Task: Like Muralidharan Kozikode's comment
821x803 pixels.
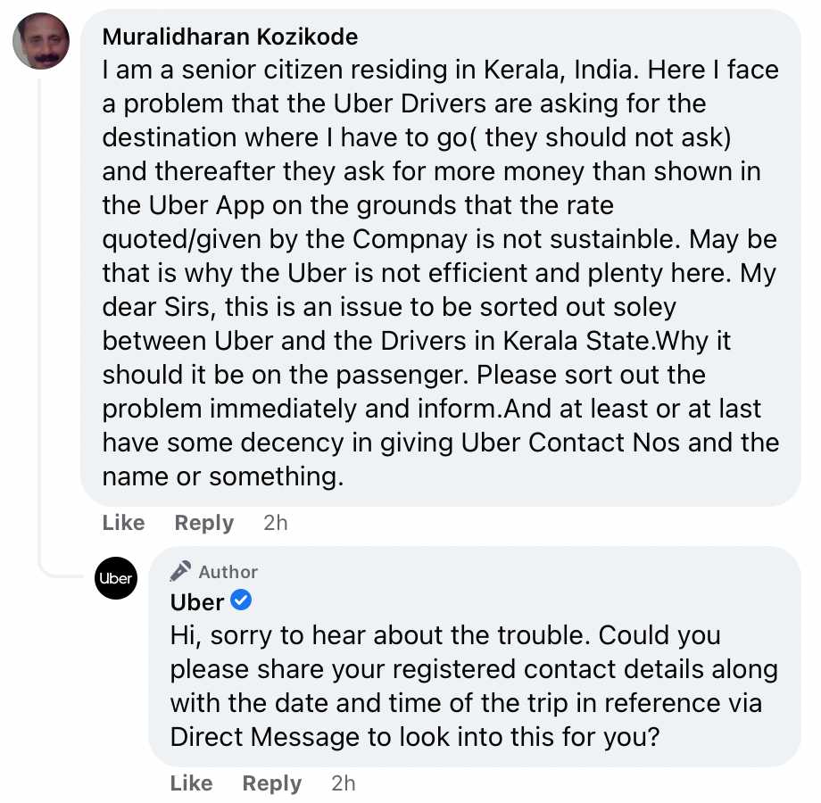Action: click(123, 523)
